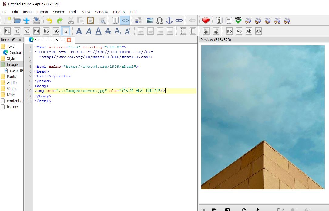Click the red heart Donate icon

tap(206, 21)
